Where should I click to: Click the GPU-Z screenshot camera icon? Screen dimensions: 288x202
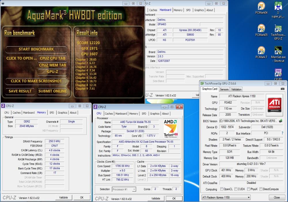tap(283, 89)
